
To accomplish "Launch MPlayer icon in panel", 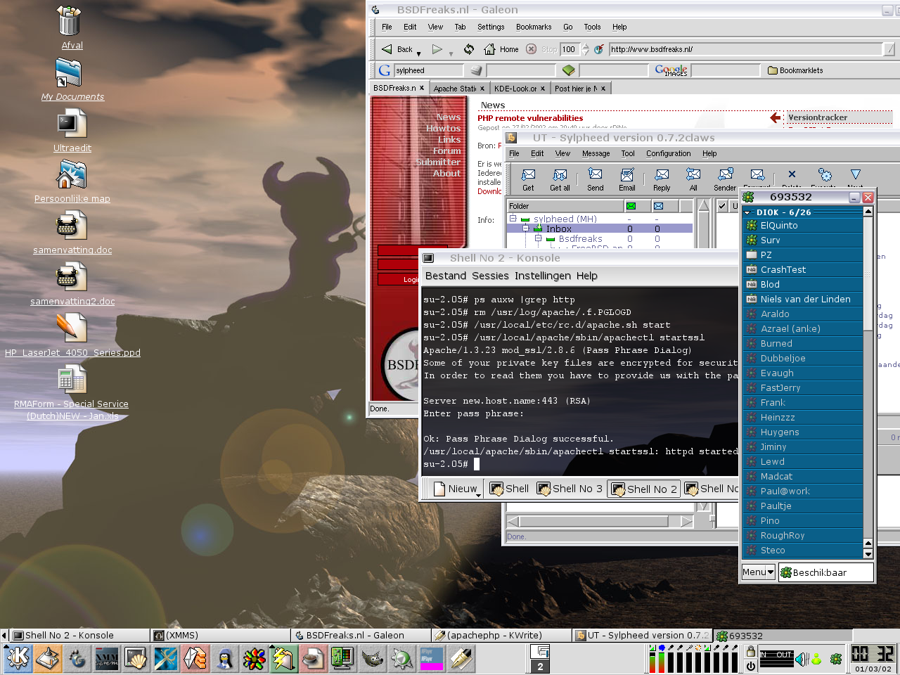I will [432, 659].
